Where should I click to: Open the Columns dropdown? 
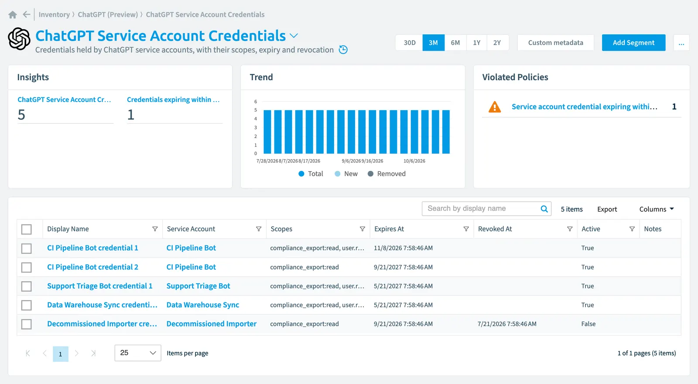click(657, 209)
